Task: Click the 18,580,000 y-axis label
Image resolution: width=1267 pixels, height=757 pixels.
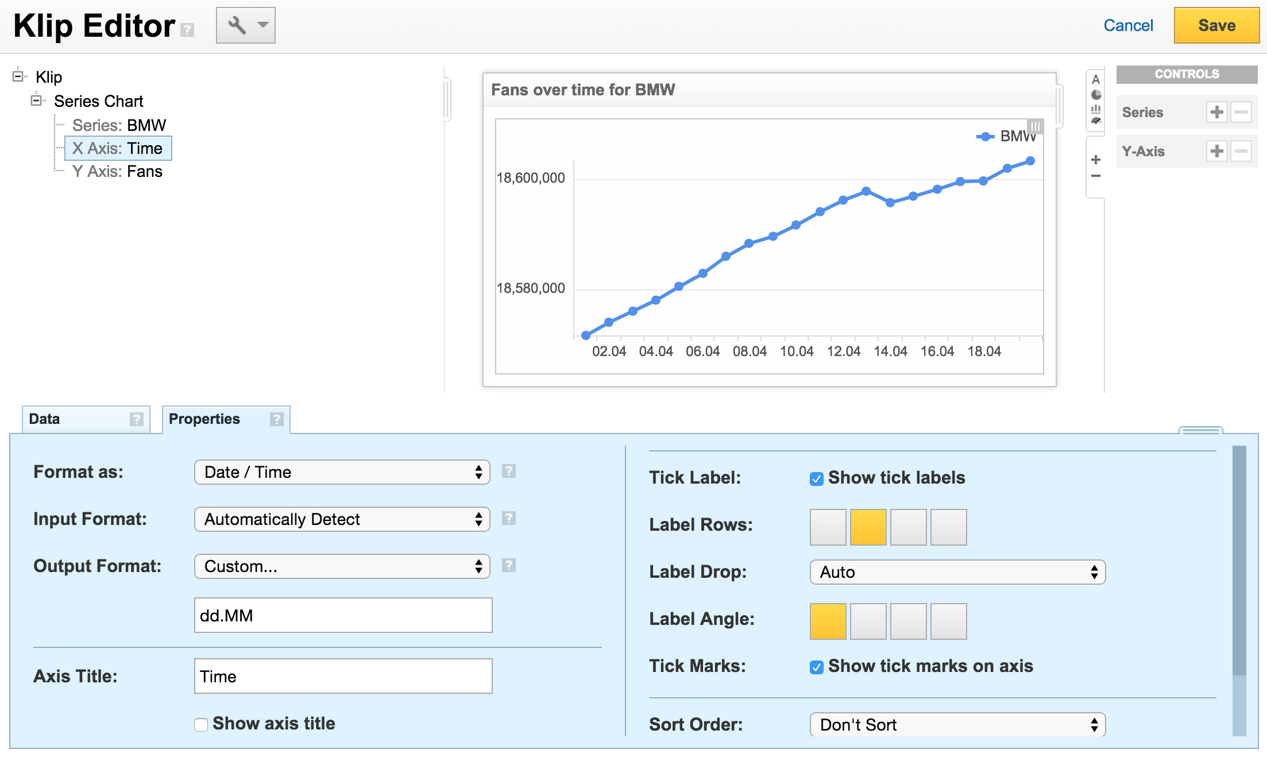Action: click(531, 288)
